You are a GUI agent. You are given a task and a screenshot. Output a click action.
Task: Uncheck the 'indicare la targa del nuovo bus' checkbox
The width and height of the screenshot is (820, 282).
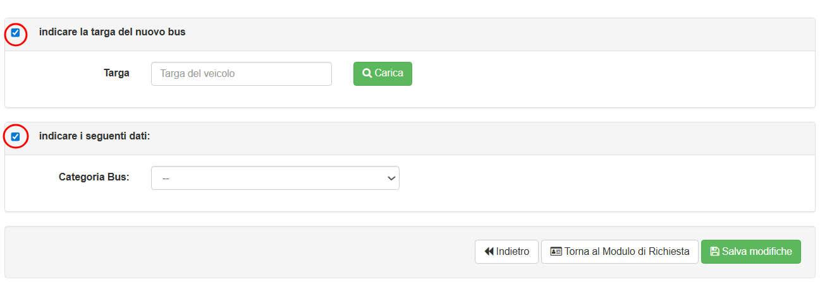point(16,33)
